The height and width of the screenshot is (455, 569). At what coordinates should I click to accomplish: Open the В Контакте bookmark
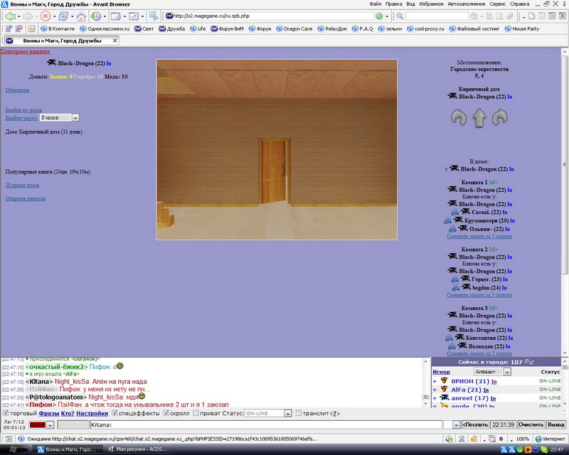point(58,28)
